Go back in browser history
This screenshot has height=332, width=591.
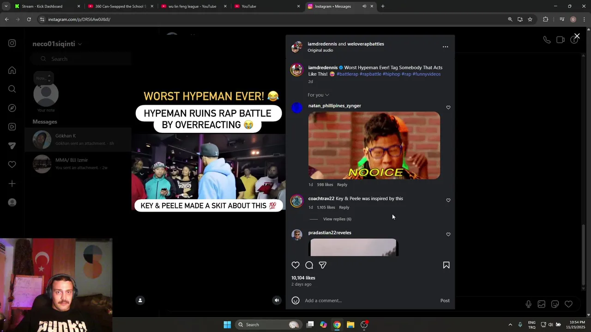(x=6, y=19)
